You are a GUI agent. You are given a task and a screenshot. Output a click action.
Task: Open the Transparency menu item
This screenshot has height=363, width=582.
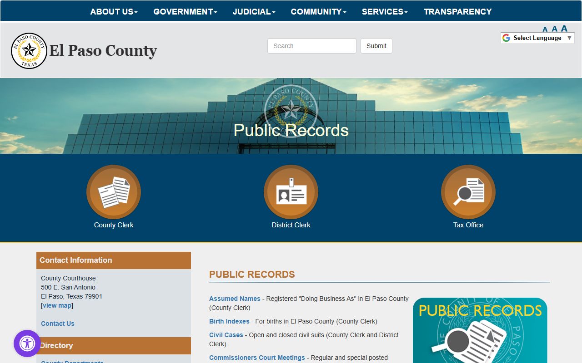point(457,12)
